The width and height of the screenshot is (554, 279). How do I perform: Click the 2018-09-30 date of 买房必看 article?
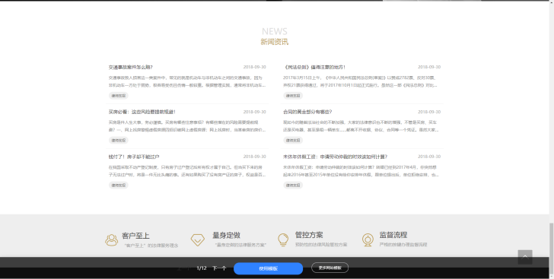click(x=254, y=112)
